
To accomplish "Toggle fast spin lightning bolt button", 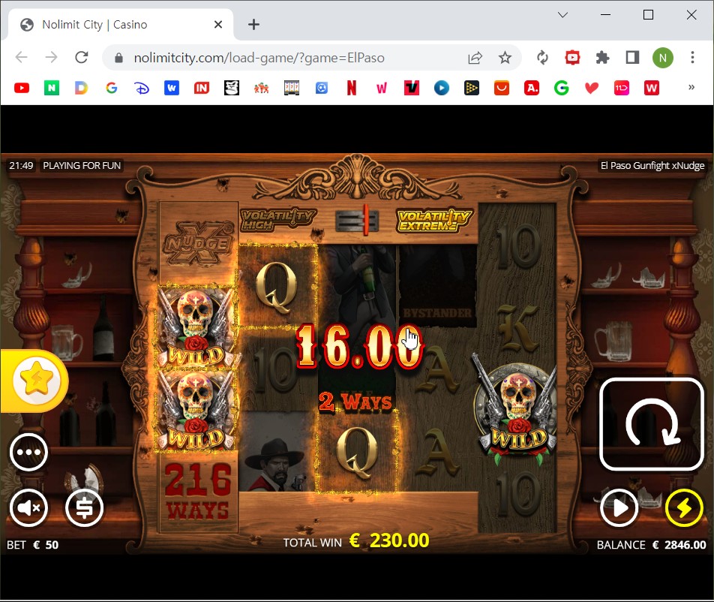I will [x=684, y=507].
